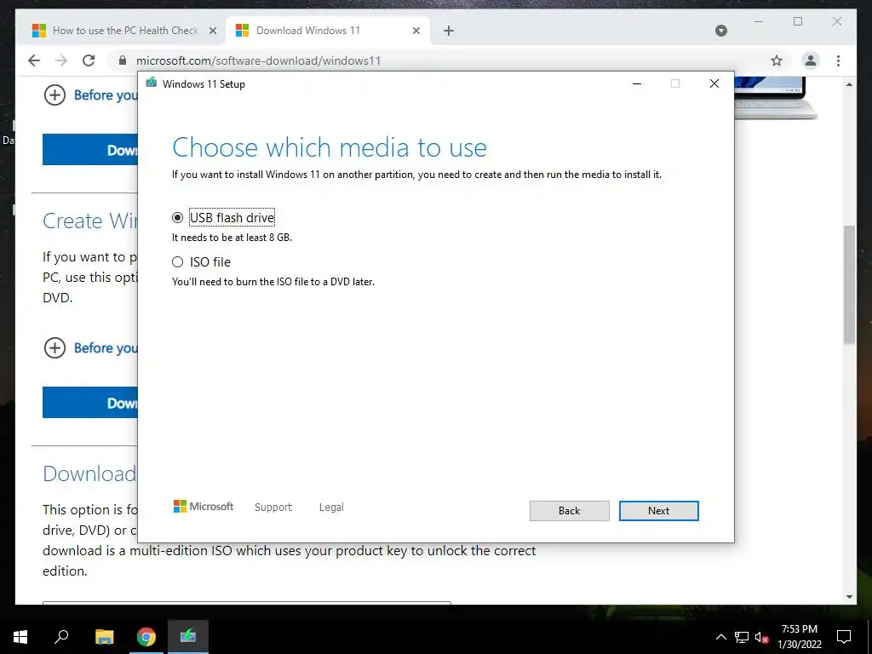Close the Download Windows 11 tab
The height and width of the screenshot is (654, 872).
[x=416, y=32]
